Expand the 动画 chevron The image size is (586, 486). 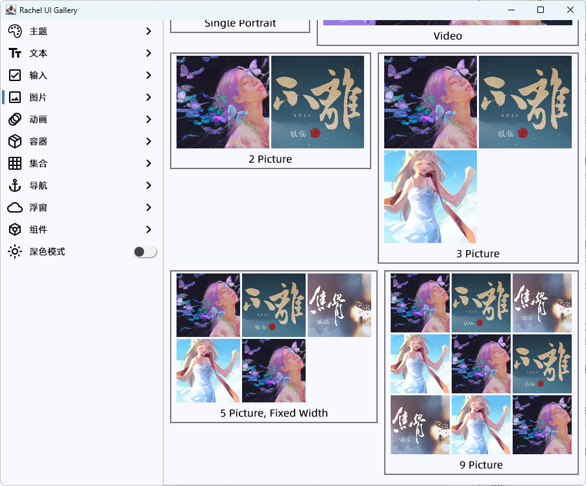point(149,119)
